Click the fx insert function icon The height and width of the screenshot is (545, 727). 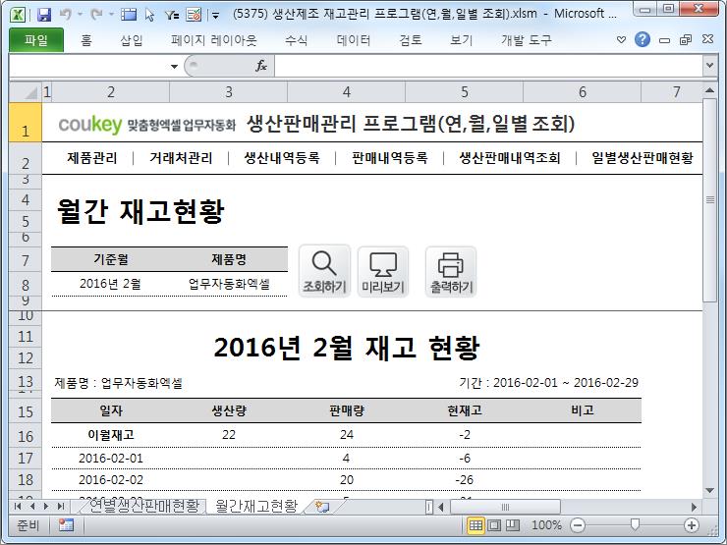point(261,66)
